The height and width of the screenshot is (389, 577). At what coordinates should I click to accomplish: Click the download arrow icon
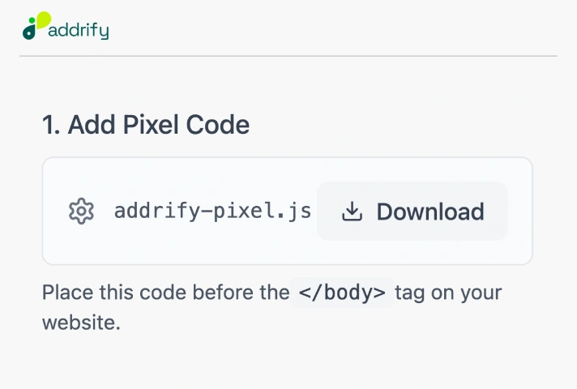[353, 212]
